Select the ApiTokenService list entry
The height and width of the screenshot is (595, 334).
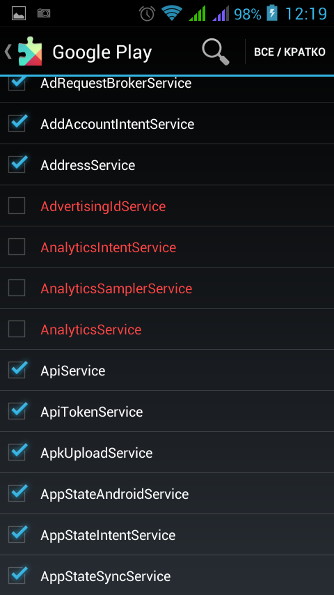coord(167,411)
